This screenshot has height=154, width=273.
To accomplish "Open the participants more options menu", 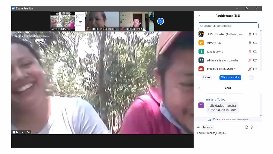I will (x=251, y=78).
